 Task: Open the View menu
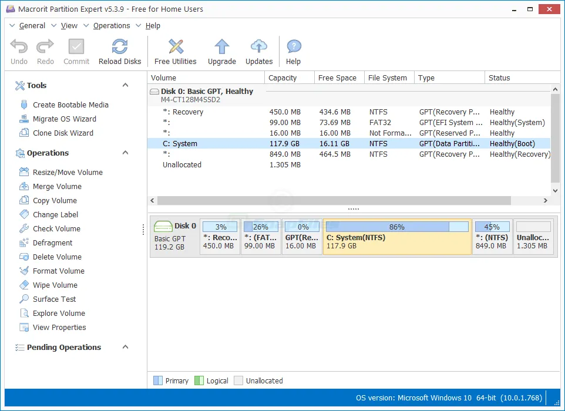pos(69,26)
